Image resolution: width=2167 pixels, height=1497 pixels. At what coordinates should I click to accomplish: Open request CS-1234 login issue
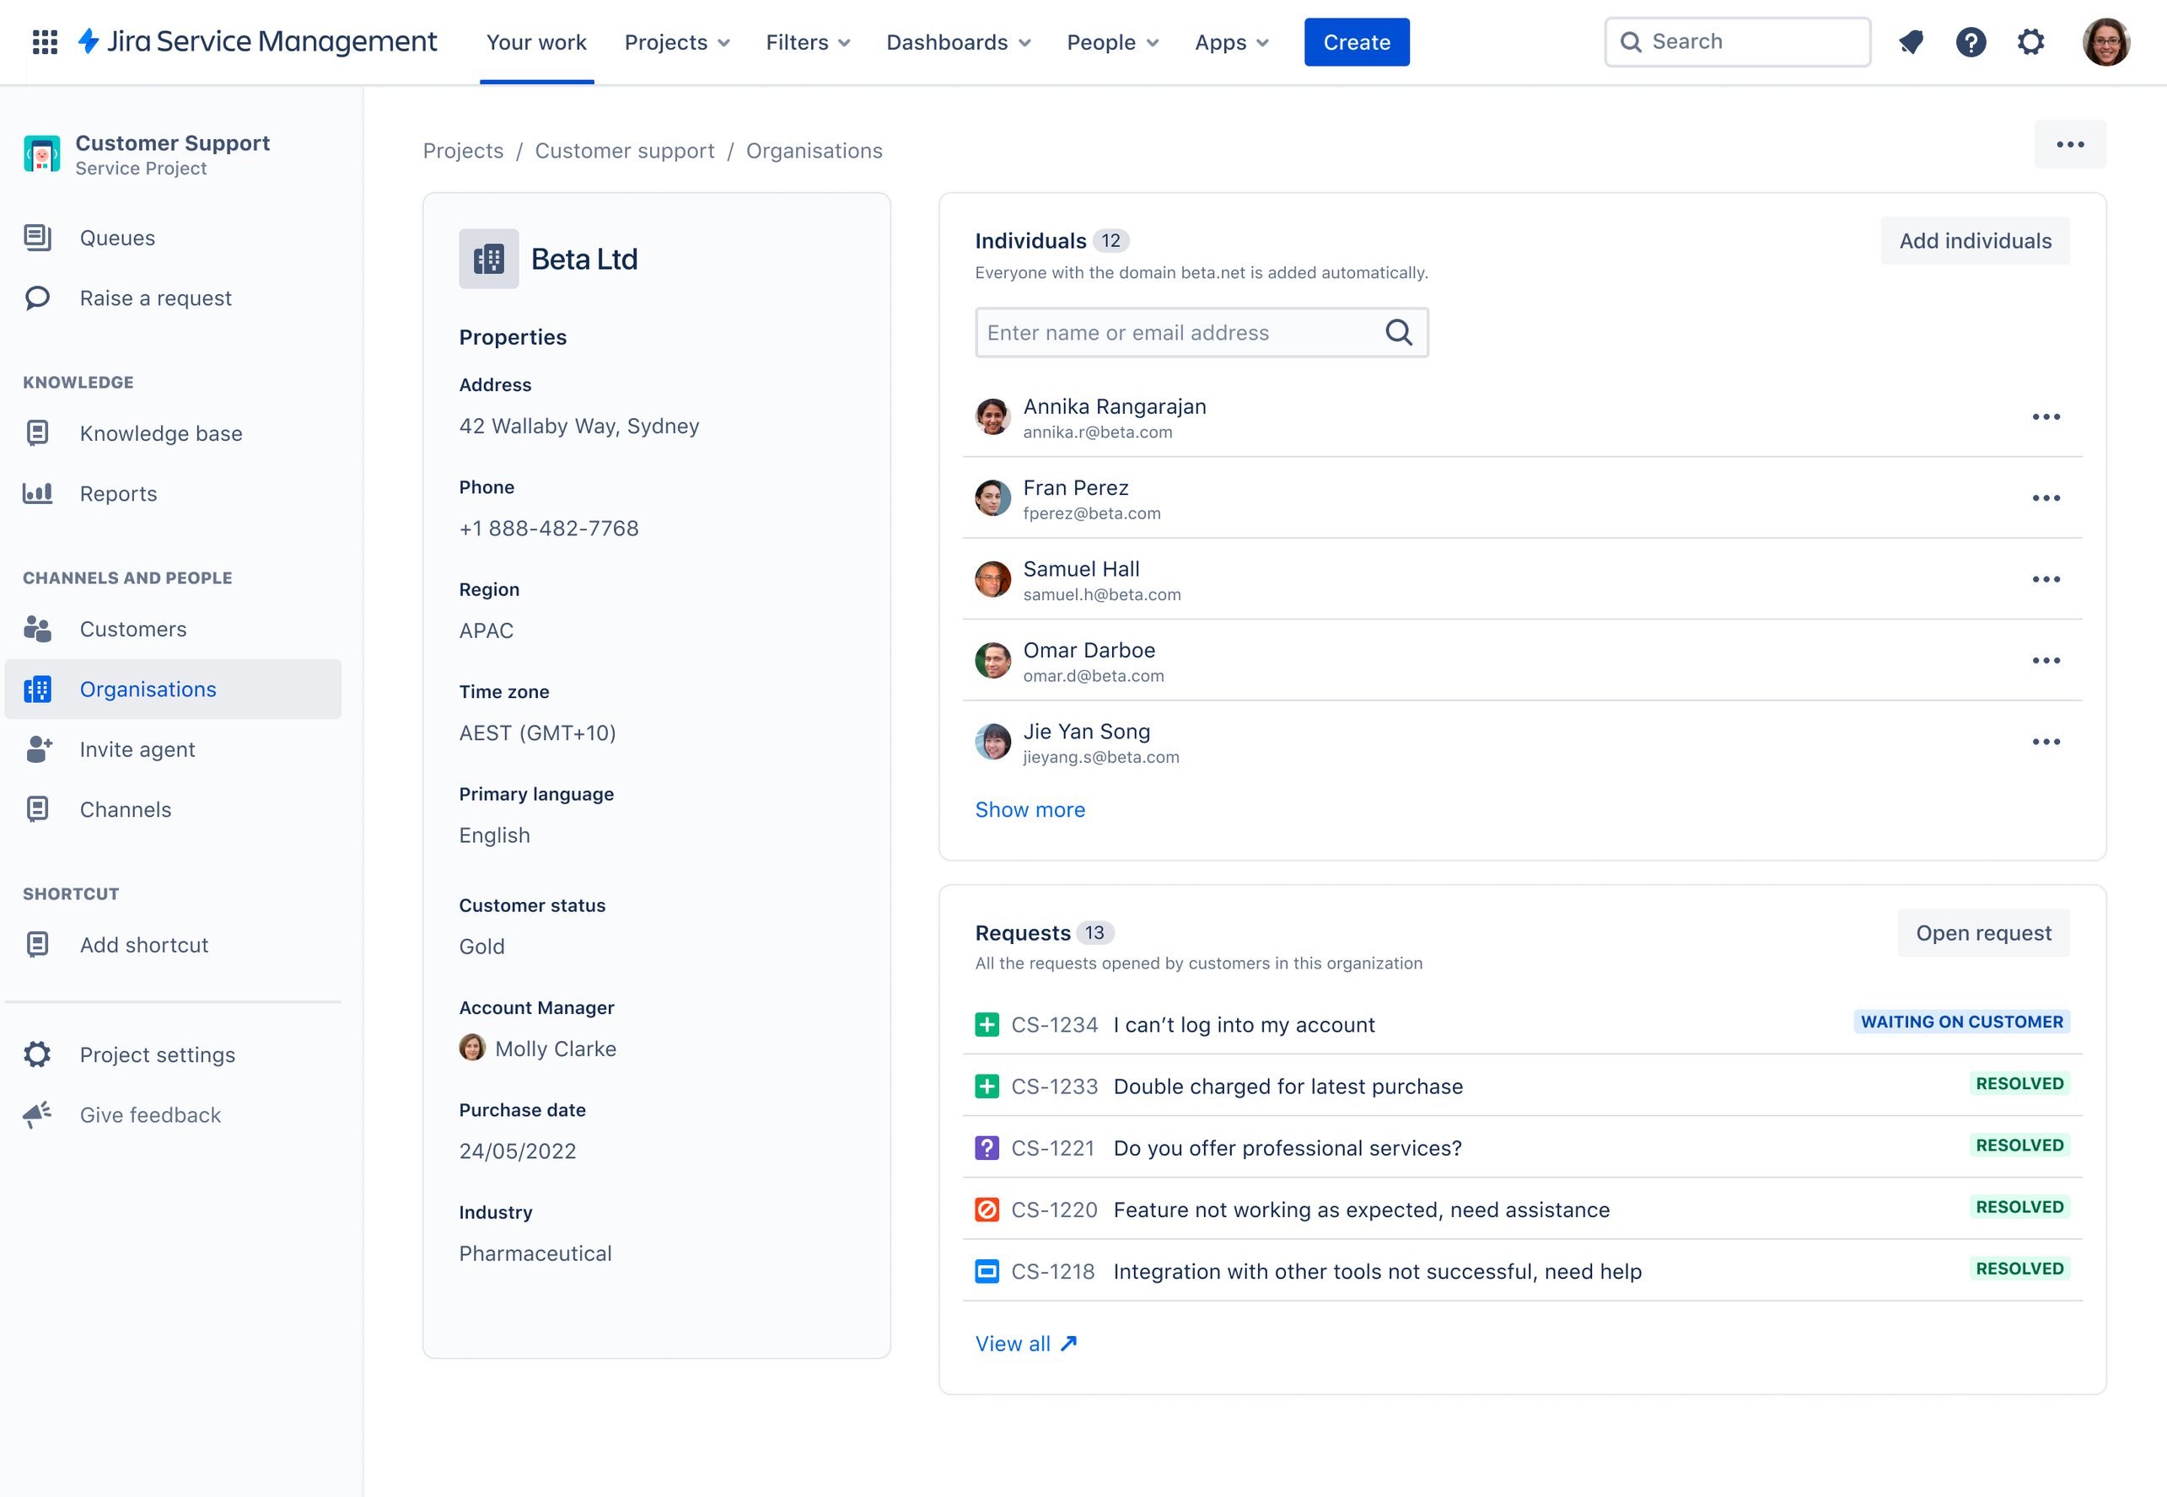[x=1243, y=1024]
